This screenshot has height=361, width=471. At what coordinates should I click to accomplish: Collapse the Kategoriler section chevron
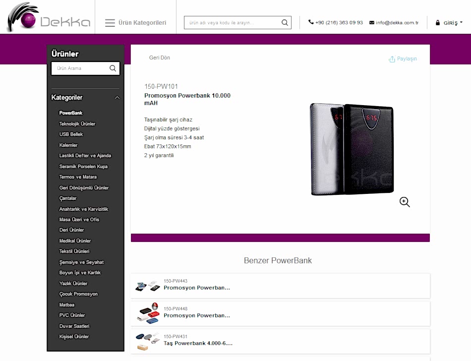[117, 98]
